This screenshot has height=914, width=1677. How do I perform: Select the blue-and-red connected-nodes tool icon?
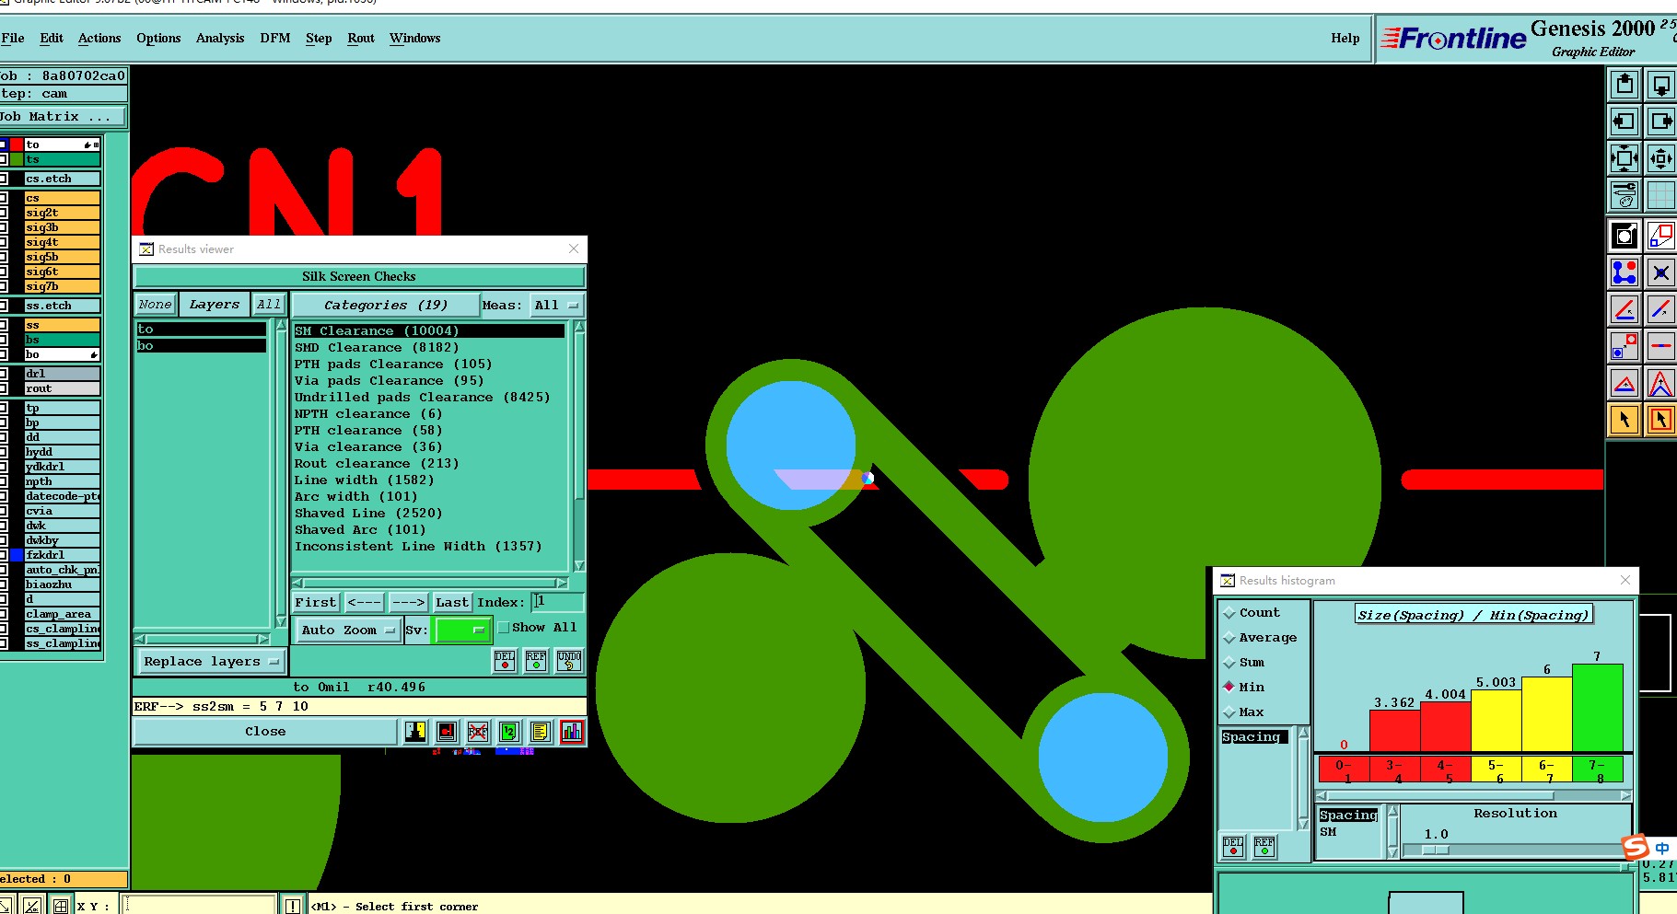click(1625, 272)
